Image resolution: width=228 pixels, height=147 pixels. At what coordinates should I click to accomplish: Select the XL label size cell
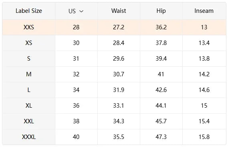(x=29, y=106)
